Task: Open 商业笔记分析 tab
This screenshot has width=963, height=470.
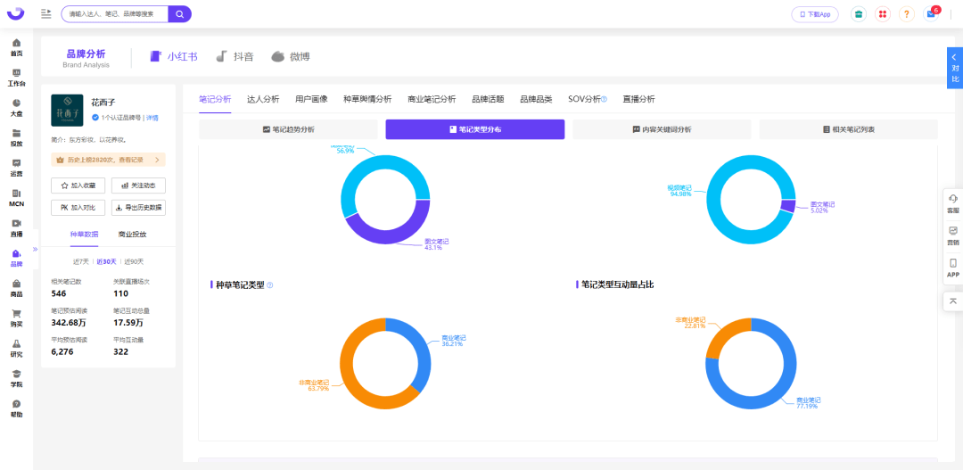Action: [432, 99]
